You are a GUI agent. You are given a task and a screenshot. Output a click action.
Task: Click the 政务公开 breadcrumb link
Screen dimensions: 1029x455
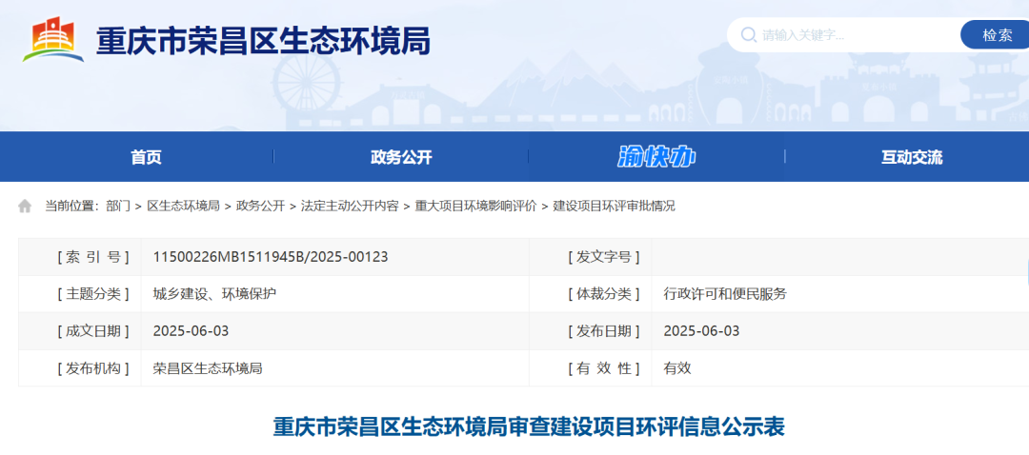pyautogui.click(x=260, y=206)
